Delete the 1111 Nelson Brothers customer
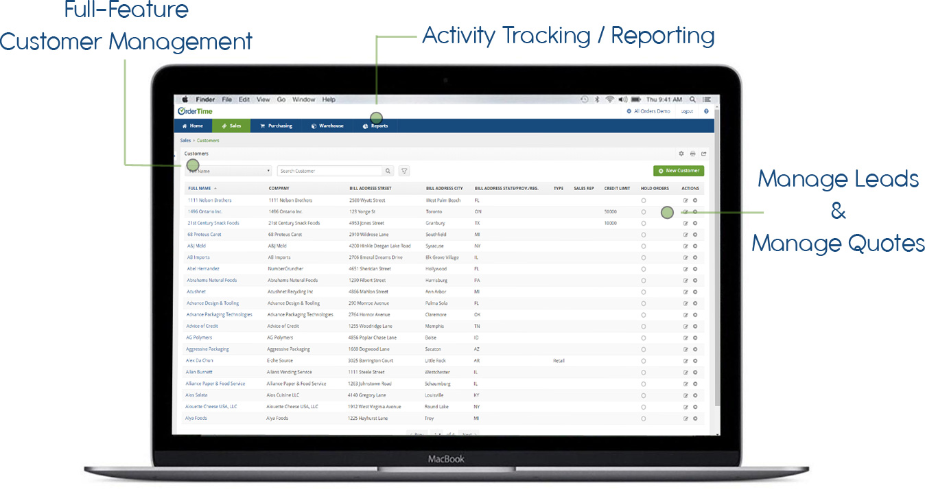This screenshot has width=925, height=494. 695,200
